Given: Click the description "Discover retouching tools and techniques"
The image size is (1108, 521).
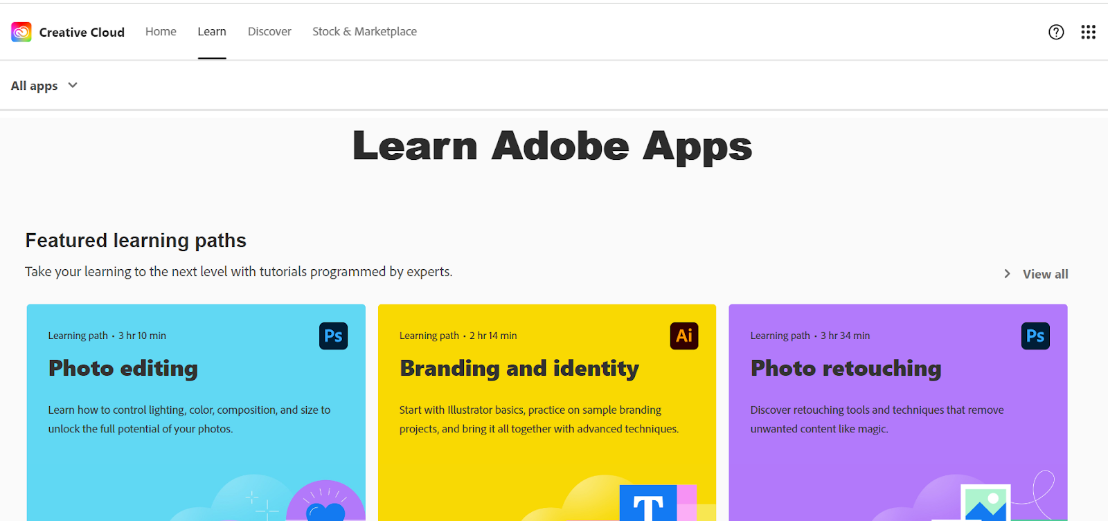Looking at the screenshot, I should pyautogui.click(x=877, y=419).
